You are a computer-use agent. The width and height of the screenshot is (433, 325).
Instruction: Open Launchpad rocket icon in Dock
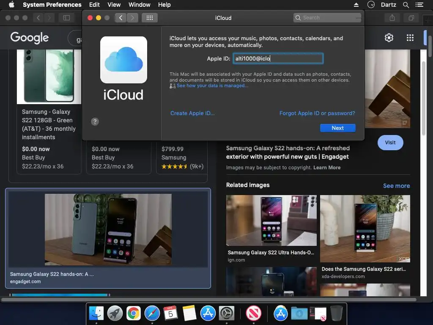pyautogui.click(x=115, y=314)
